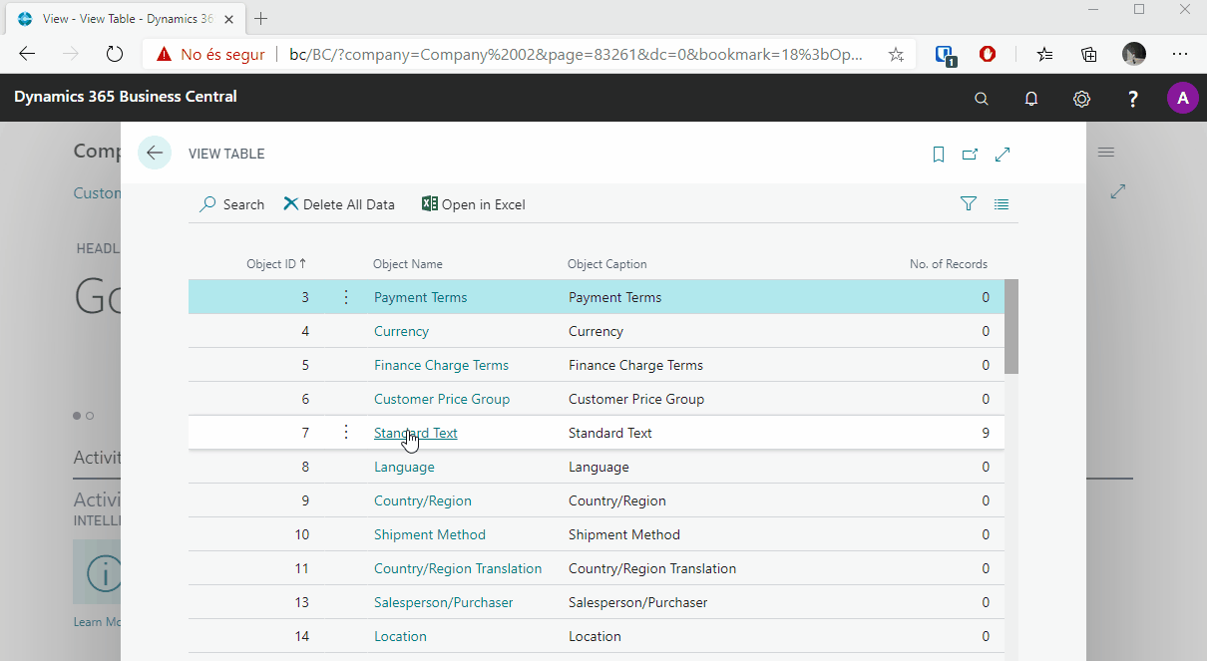Click the bookmark icon in page header
This screenshot has height=661, width=1207.
click(938, 154)
